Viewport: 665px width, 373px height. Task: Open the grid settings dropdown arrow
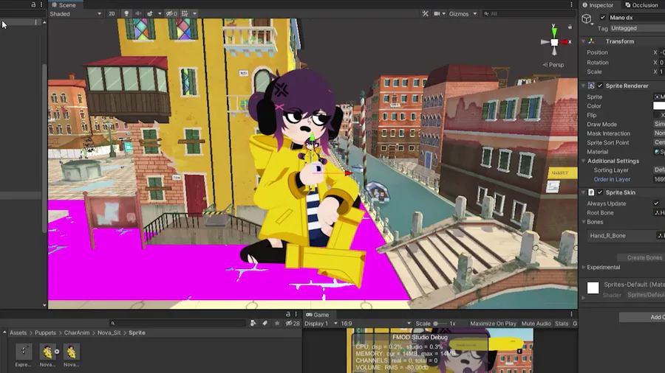194,13
